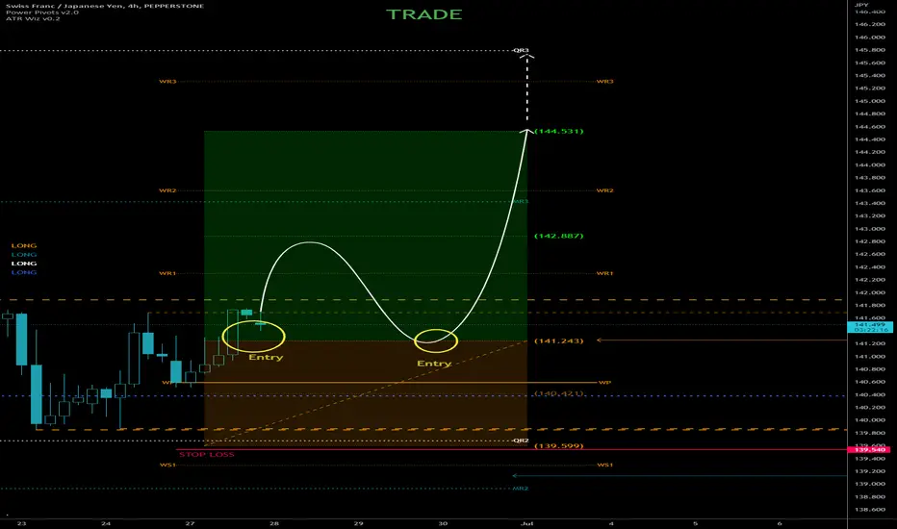Click the orange LONG signal label
The image size is (897, 529).
[24, 245]
